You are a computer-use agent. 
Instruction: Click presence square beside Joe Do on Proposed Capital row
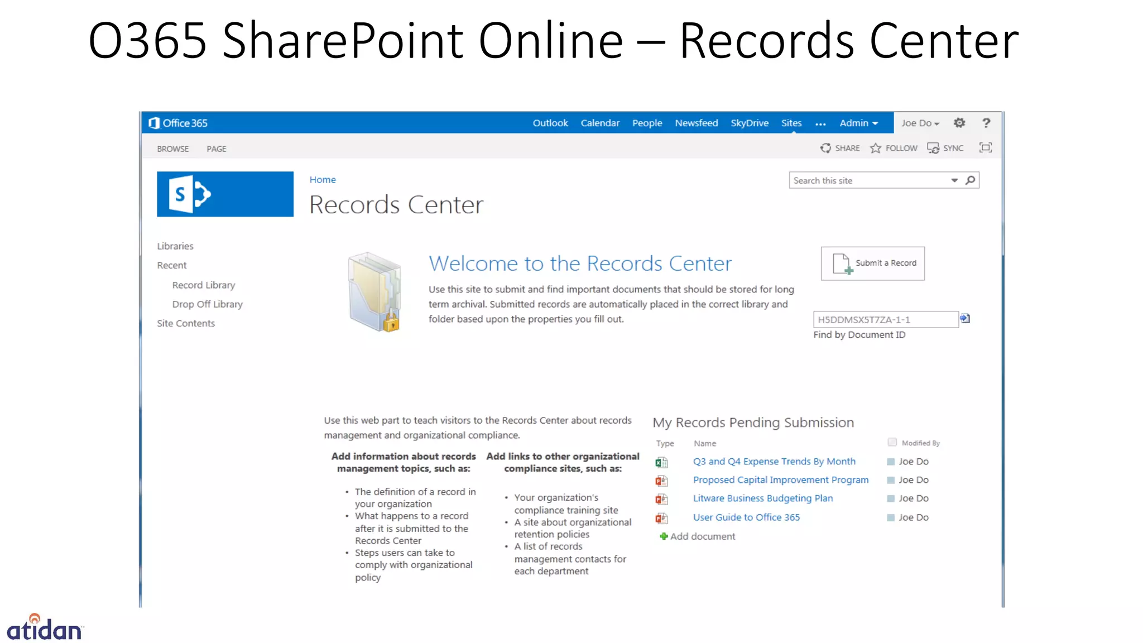pos(891,480)
